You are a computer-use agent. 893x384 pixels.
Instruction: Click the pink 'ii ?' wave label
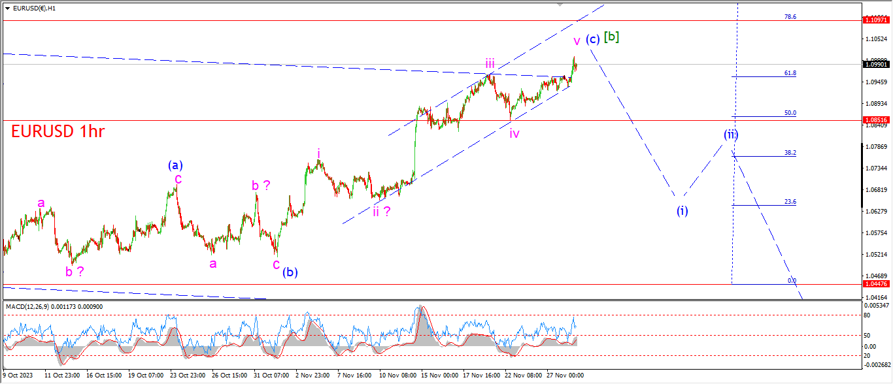(x=382, y=211)
